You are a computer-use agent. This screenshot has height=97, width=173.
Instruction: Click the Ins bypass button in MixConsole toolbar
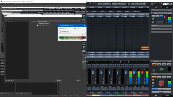(x=113, y=4)
